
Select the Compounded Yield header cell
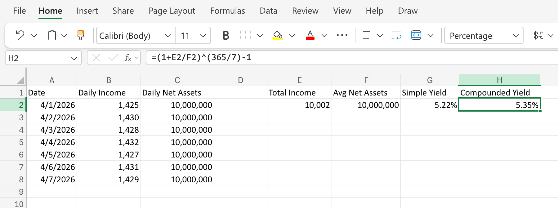click(x=499, y=92)
